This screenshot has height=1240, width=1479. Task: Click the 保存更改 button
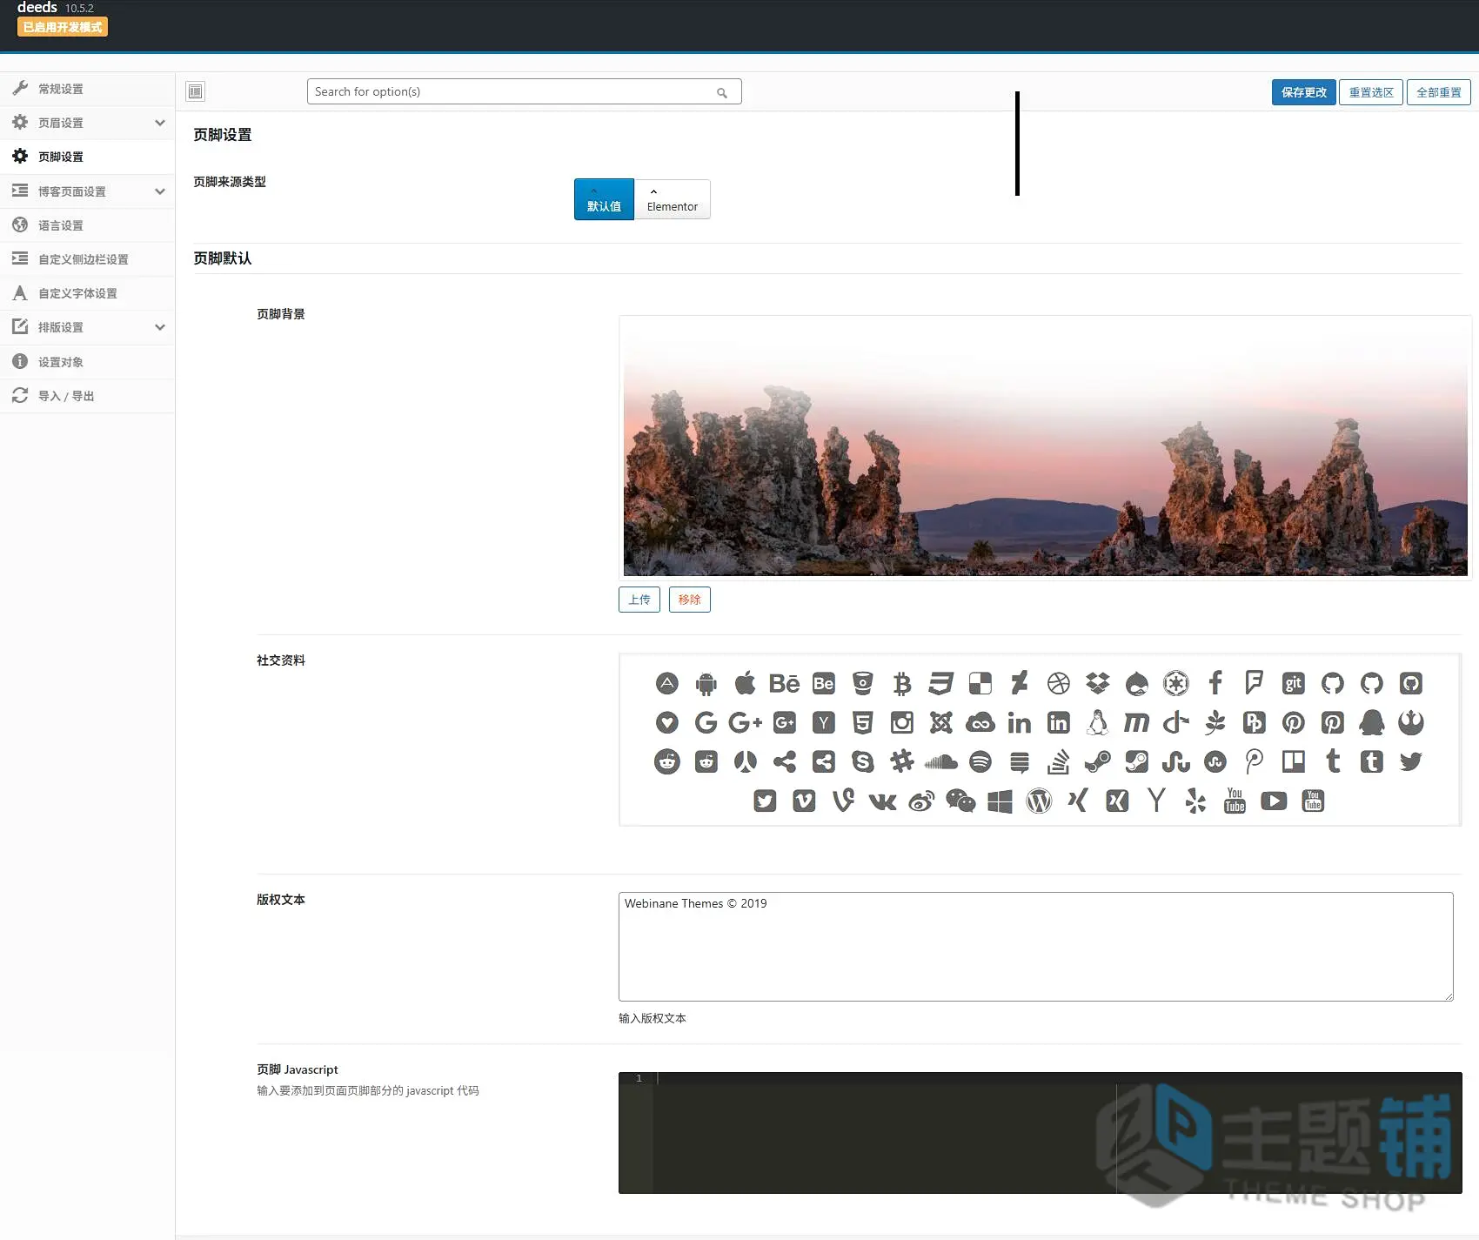(1303, 92)
